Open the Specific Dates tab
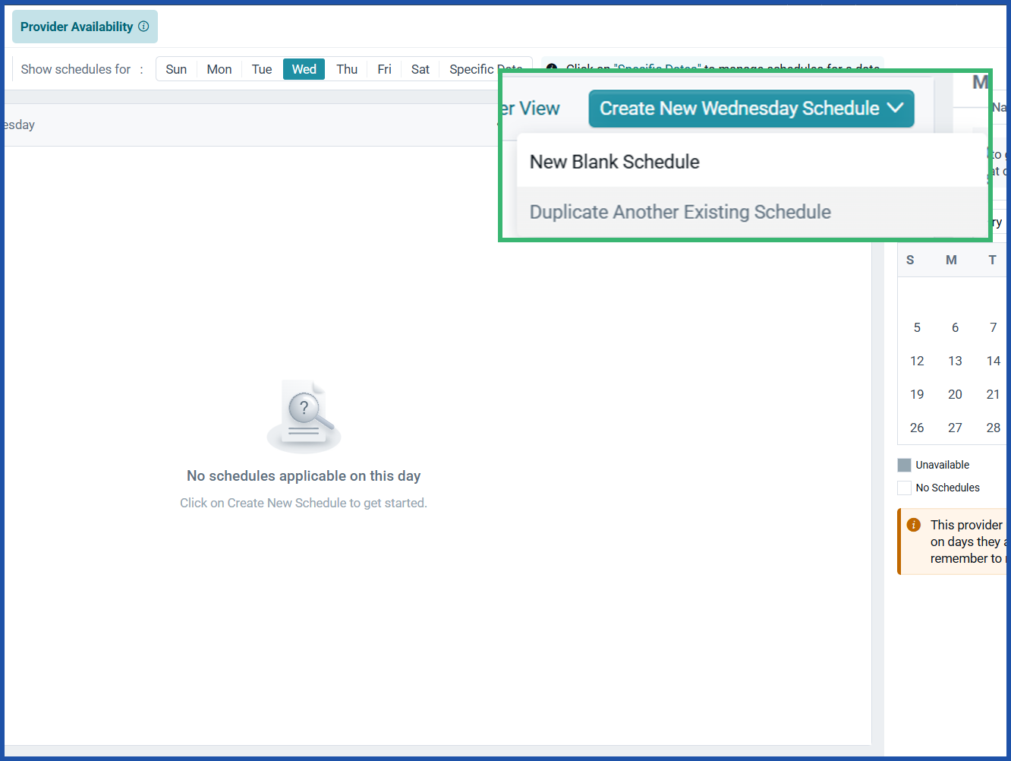 point(486,68)
